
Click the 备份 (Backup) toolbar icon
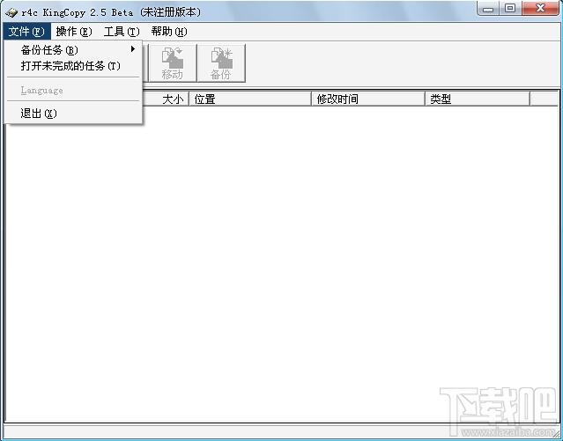tap(221, 63)
